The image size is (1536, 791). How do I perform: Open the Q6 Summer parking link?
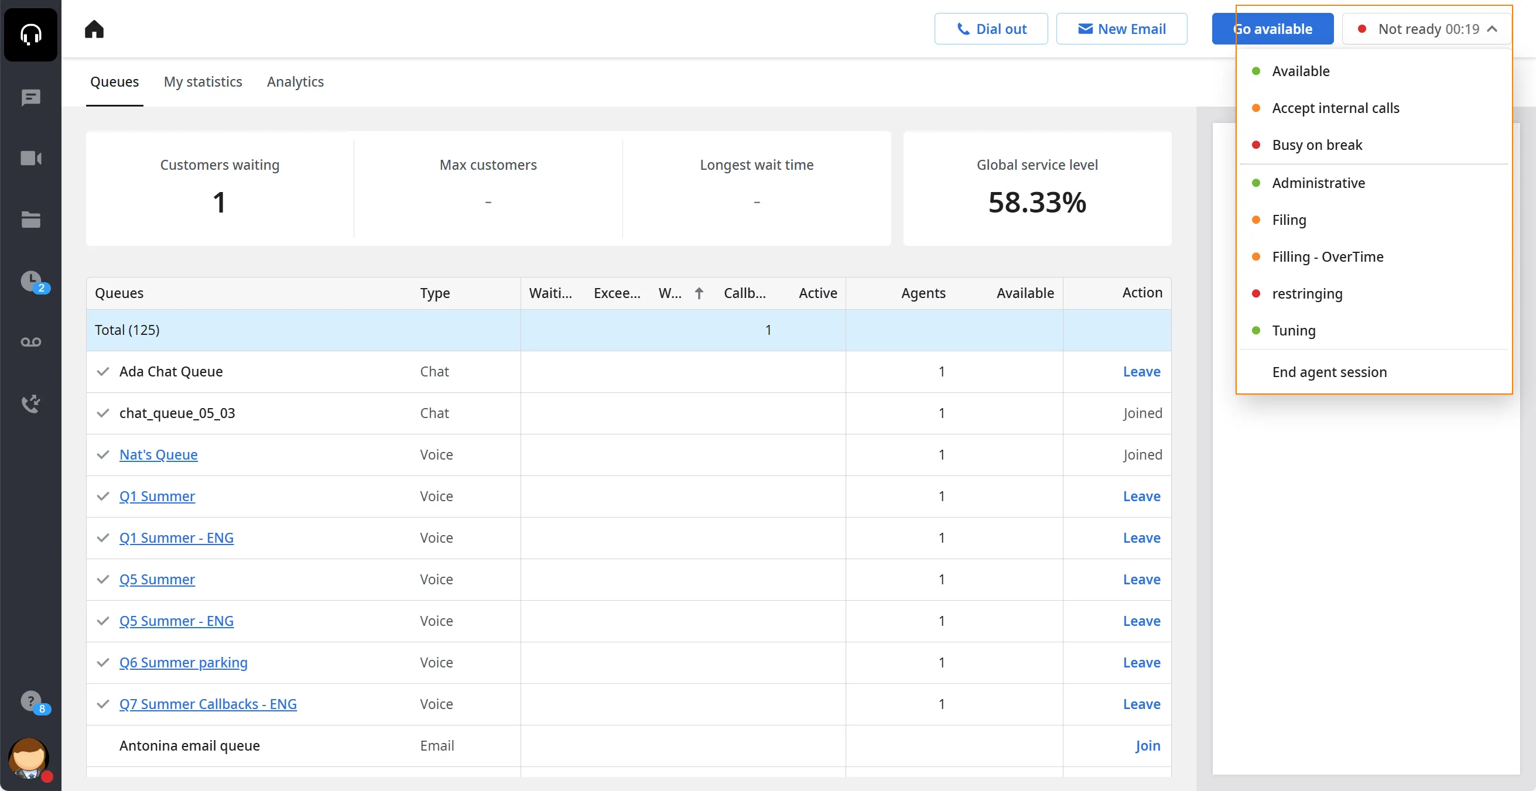click(x=183, y=662)
